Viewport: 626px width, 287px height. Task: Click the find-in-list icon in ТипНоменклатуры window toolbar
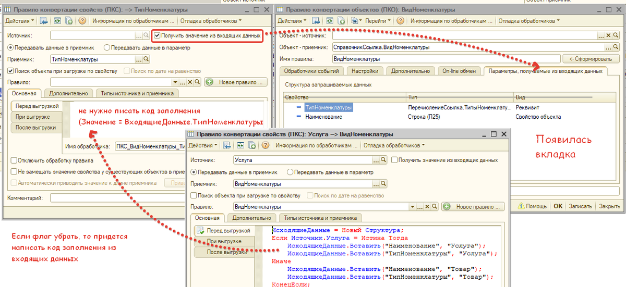[44, 21]
